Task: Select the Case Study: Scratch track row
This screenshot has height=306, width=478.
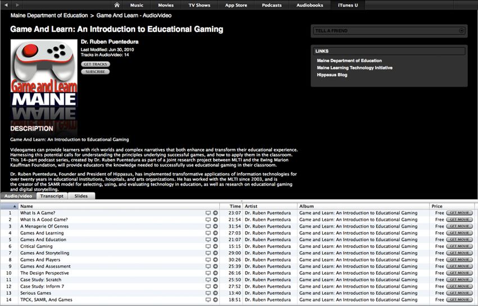Action: tap(238, 280)
